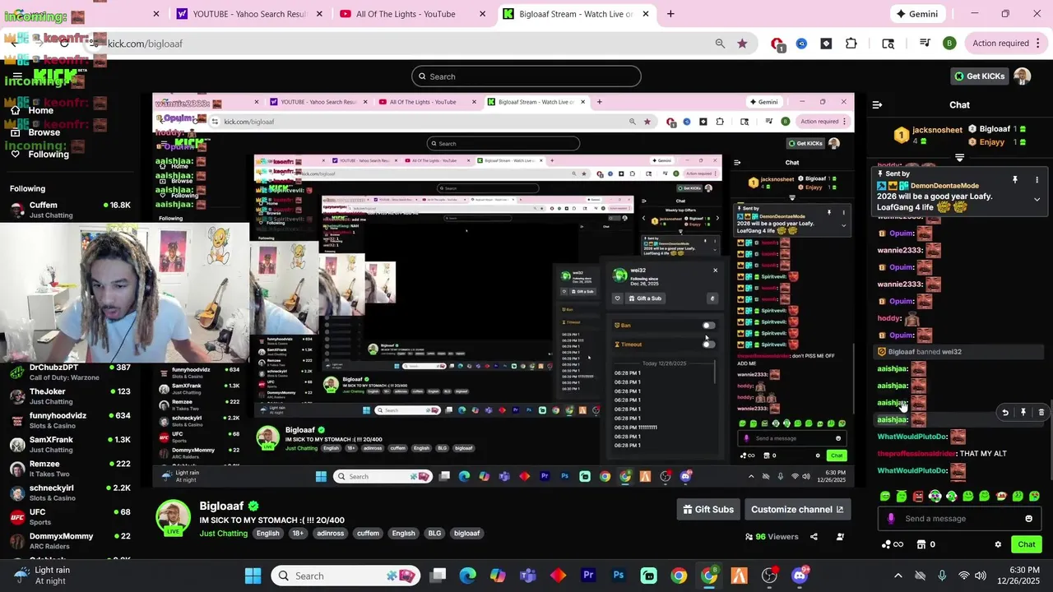Open the red extension with badge 1

[x=777, y=44]
